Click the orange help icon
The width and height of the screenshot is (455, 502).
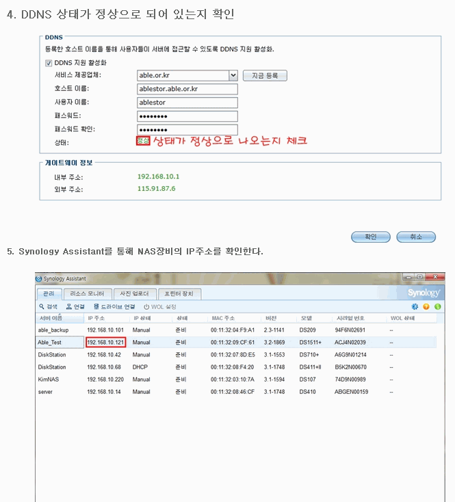pyautogui.click(x=426, y=306)
